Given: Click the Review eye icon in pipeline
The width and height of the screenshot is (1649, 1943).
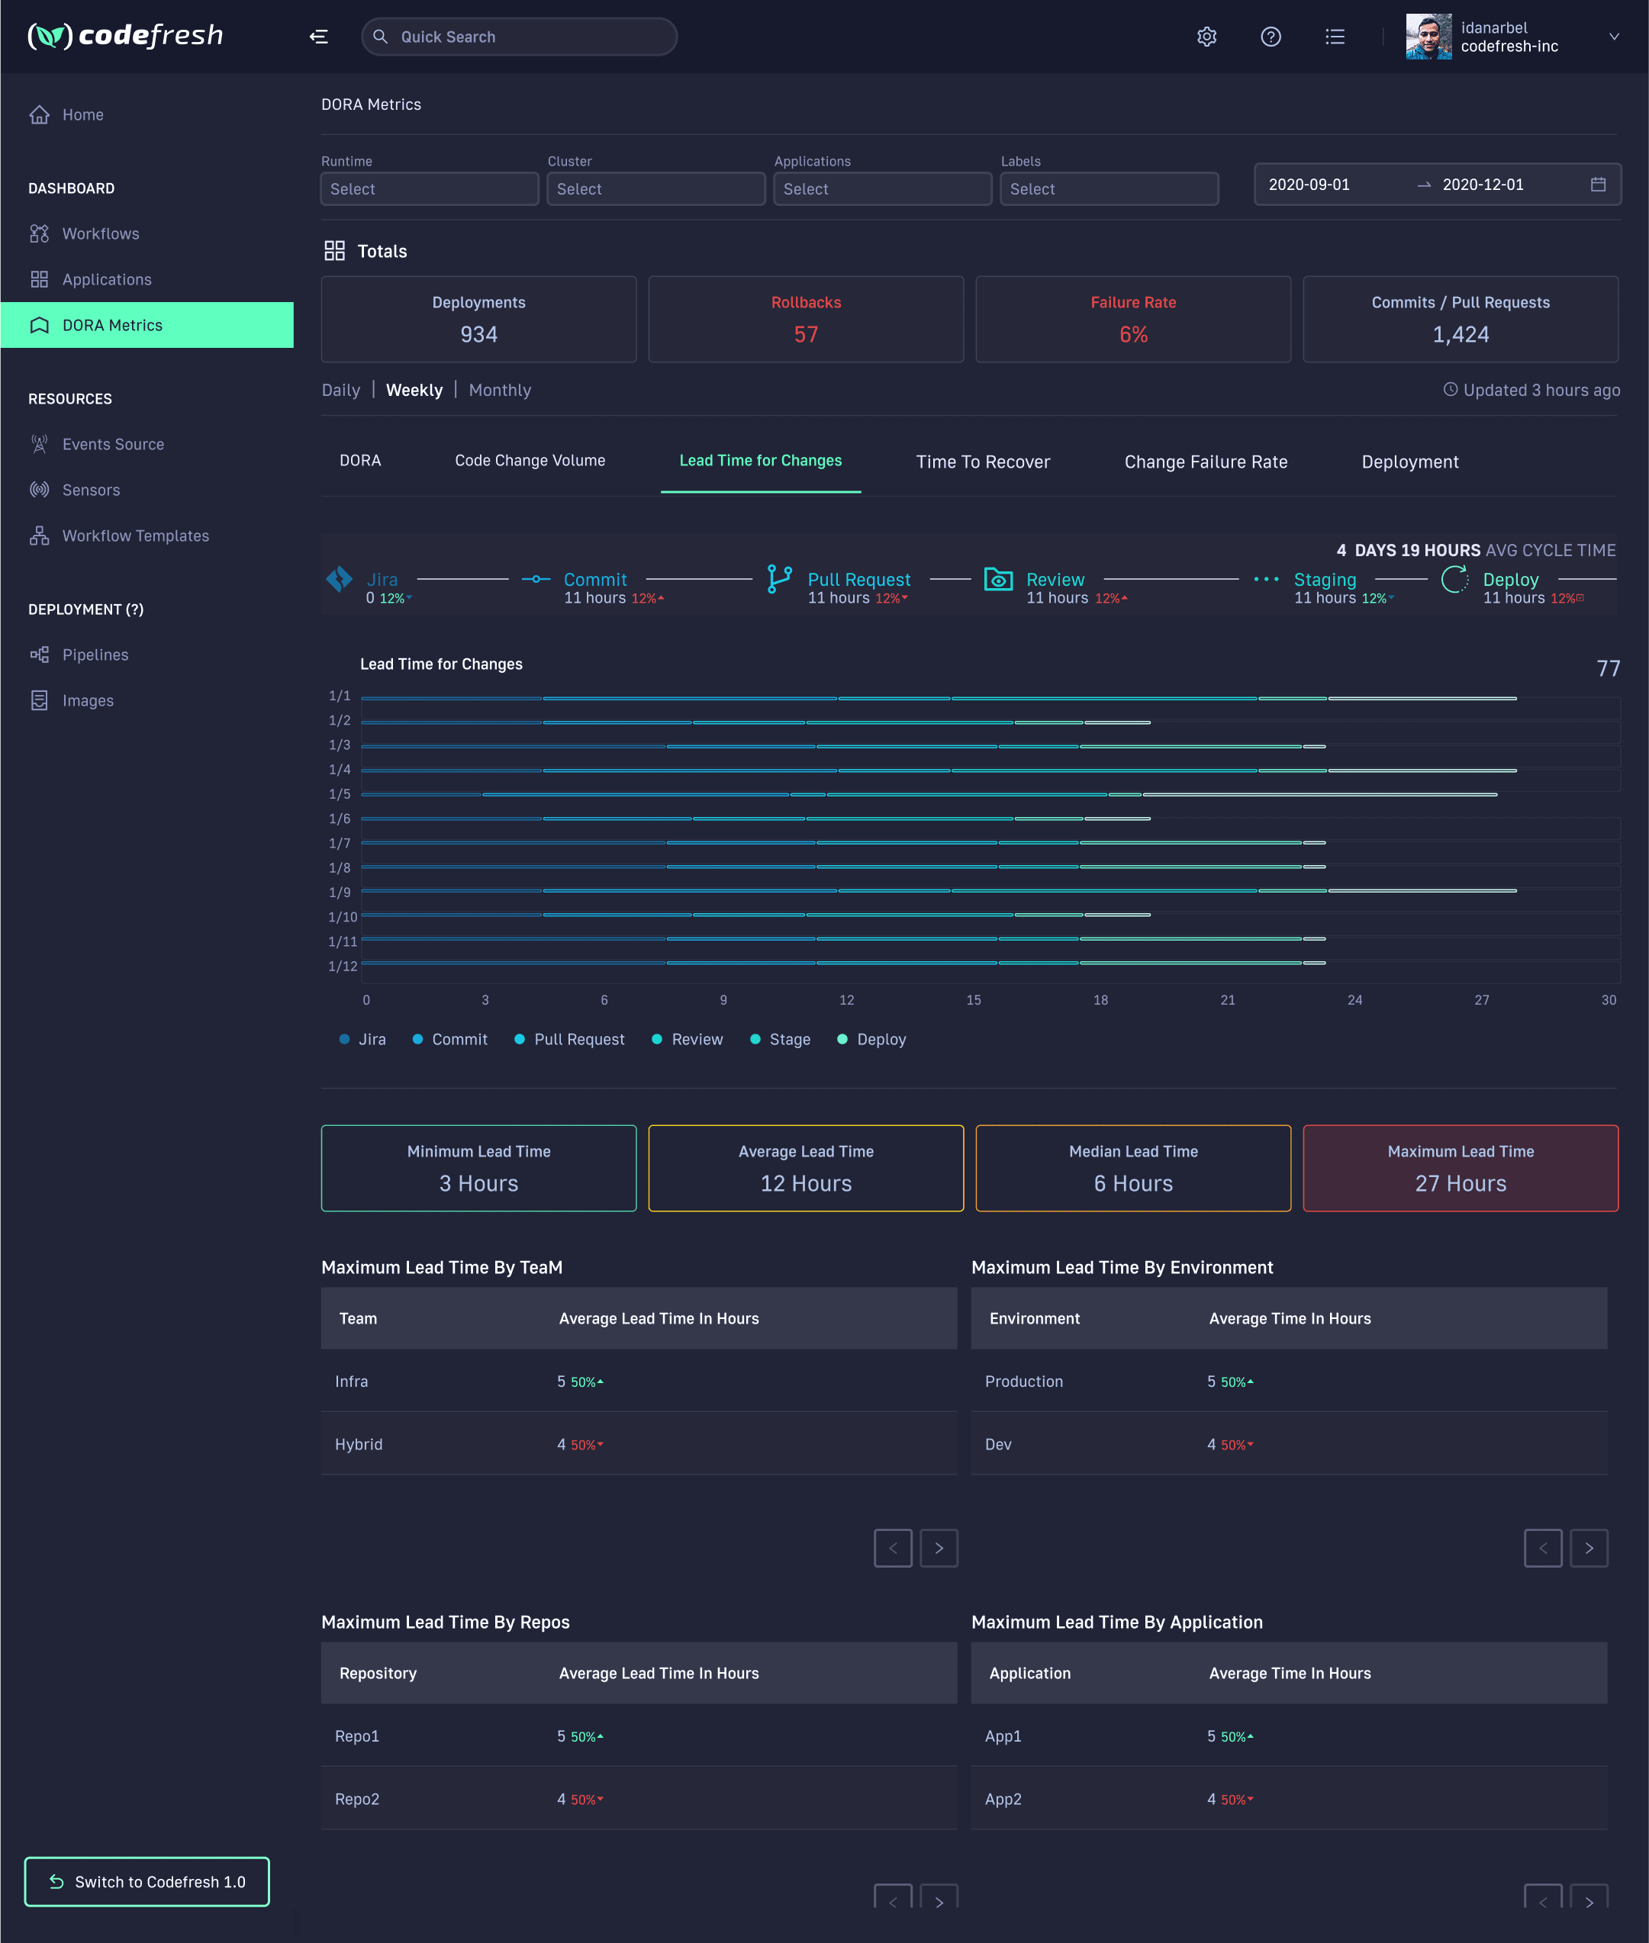Looking at the screenshot, I should (998, 580).
